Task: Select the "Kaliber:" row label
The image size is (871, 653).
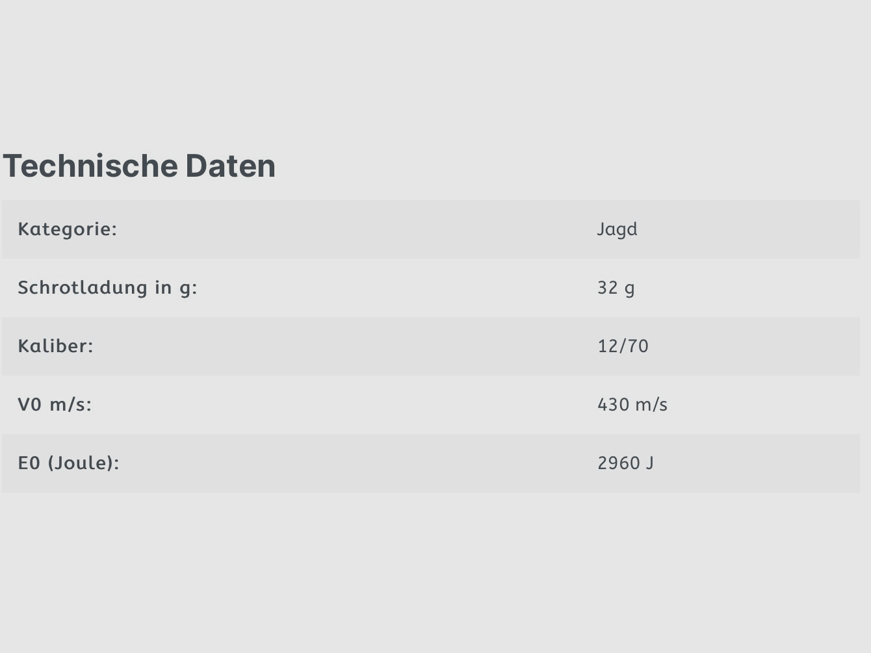Action: pos(55,346)
